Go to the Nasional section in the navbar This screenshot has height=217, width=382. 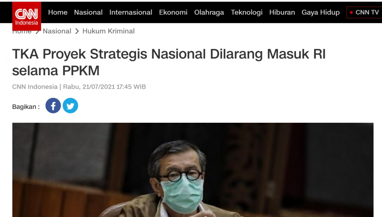(x=88, y=12)
